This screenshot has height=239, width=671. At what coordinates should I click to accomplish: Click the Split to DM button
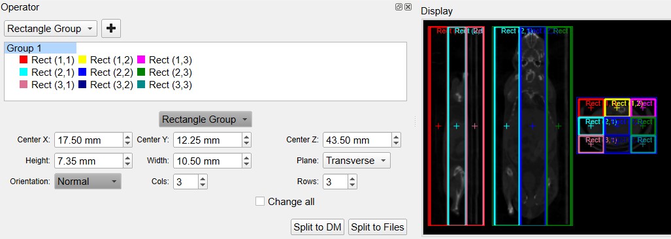point(317,227)
